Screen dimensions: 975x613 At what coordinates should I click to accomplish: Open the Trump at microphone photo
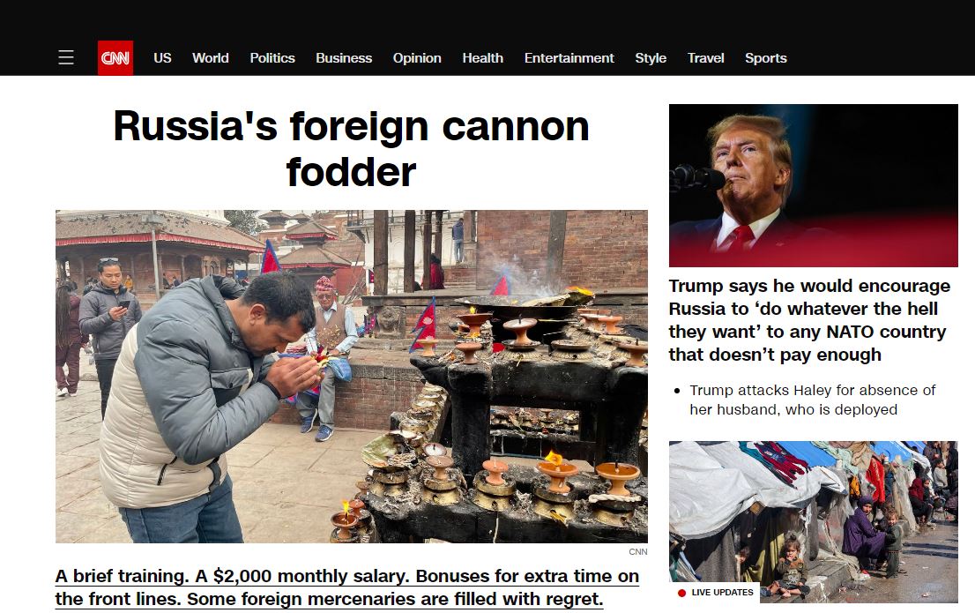click(814, 185)
